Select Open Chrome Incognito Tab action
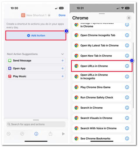The height and width of the screenshot is (147, 138). 102,35
